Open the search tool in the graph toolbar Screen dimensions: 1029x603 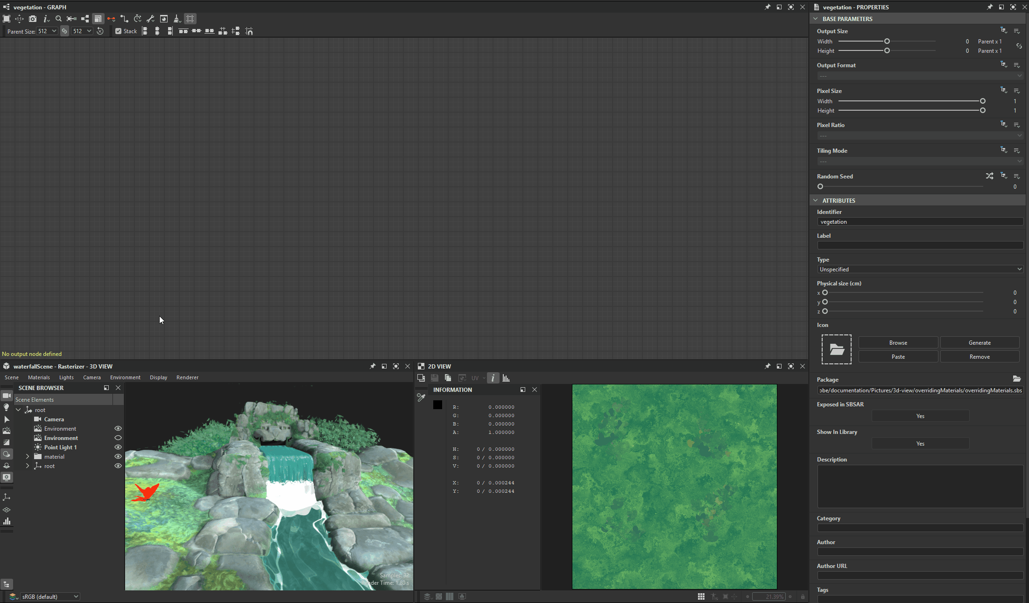click(x=58, y=19)
